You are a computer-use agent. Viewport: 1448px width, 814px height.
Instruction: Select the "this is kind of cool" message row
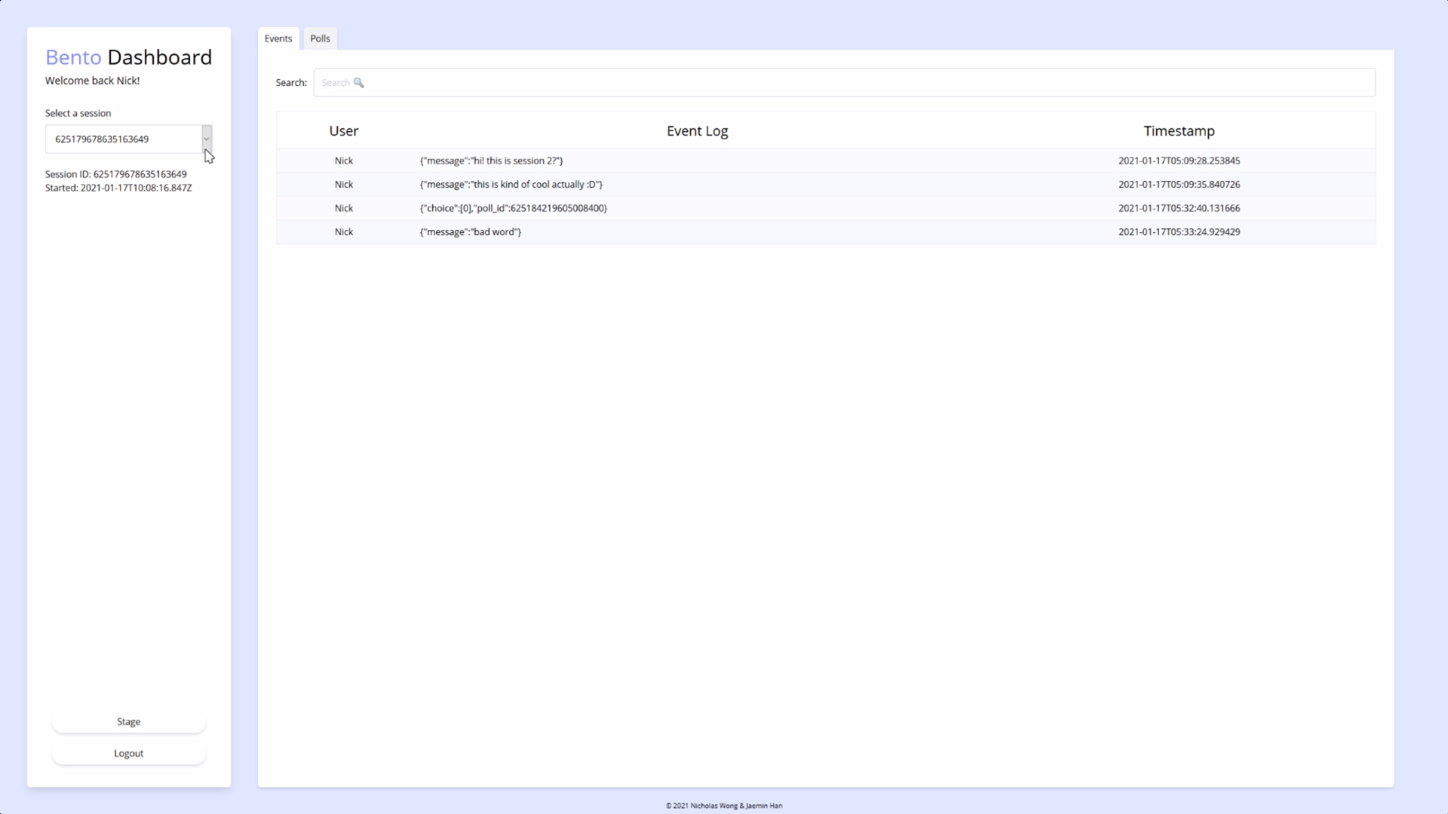(511, 185)
